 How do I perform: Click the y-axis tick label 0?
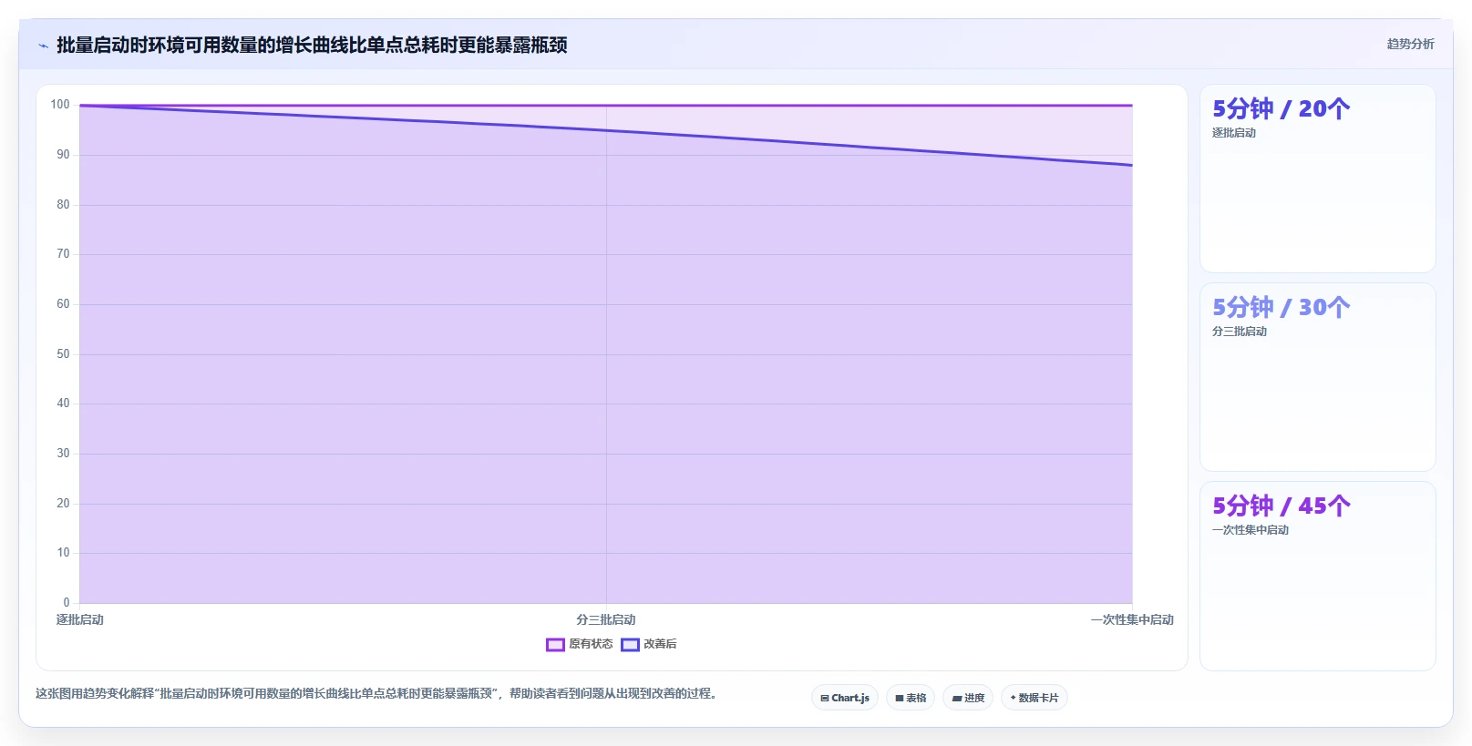[x=67, y=603]
